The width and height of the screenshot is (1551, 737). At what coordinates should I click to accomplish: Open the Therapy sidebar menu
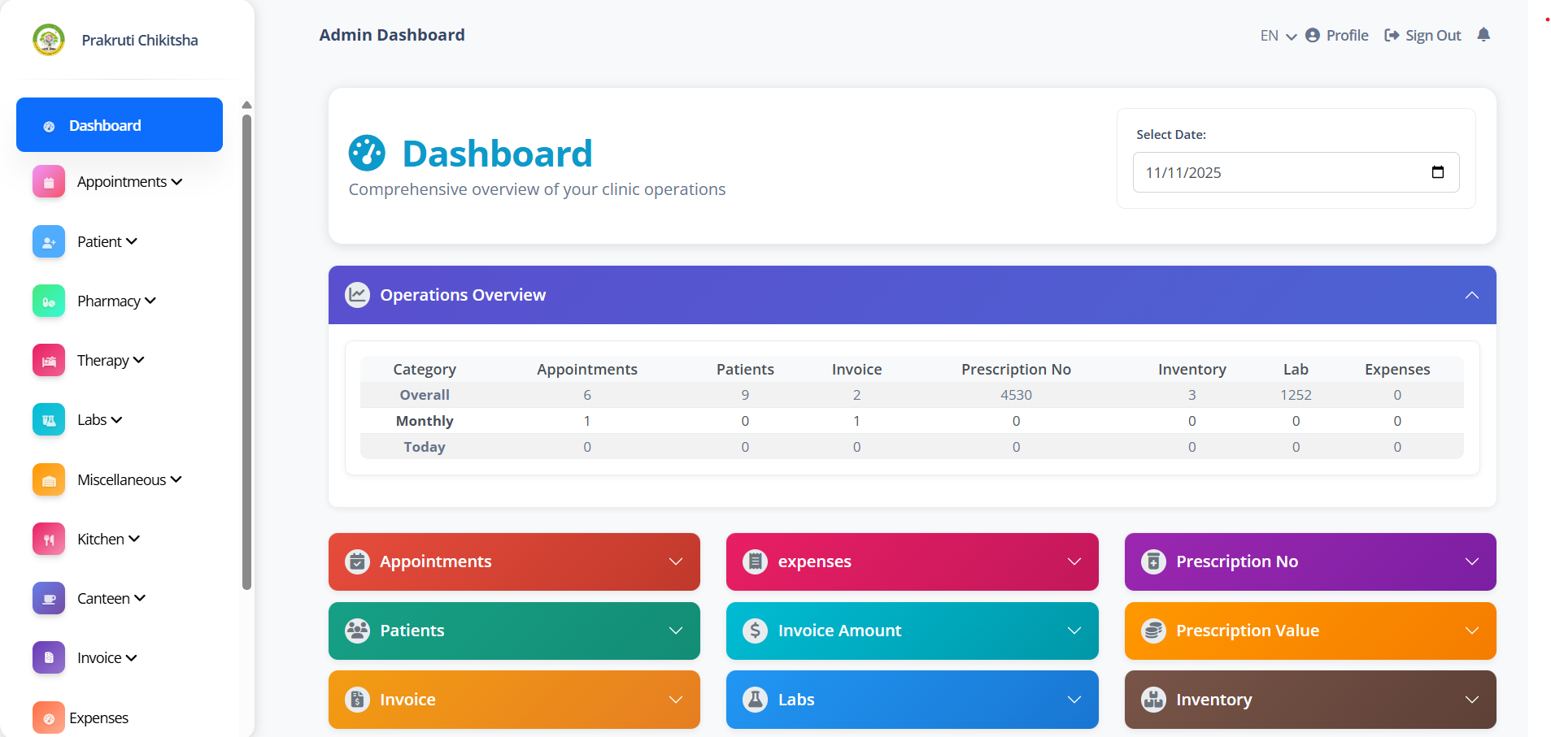tap(110, 361)
